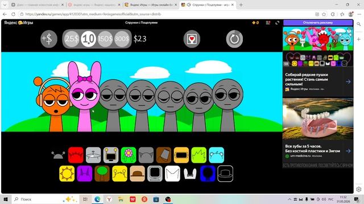The image size is (364, 204).
Task: Pick the light blue bear icon
Action: click(x=216, y=155)
